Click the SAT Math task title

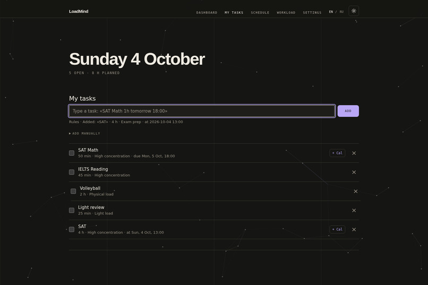88,150
